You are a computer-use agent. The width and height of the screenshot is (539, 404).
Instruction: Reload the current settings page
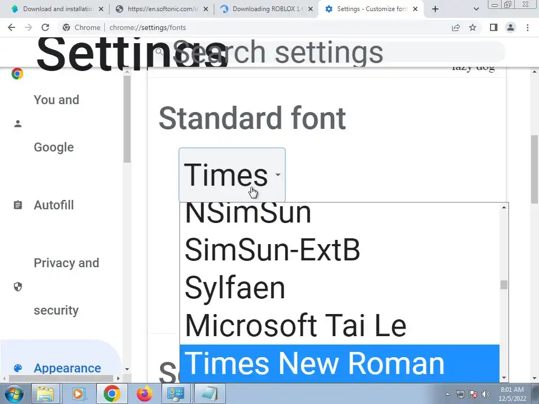click(x=45, y=28)
